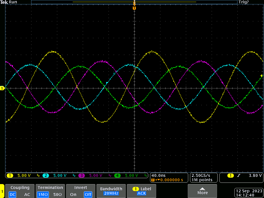Viewport: 264px width, 198px height.
Task: Click the Termination menu header
Action: (50, 188)
